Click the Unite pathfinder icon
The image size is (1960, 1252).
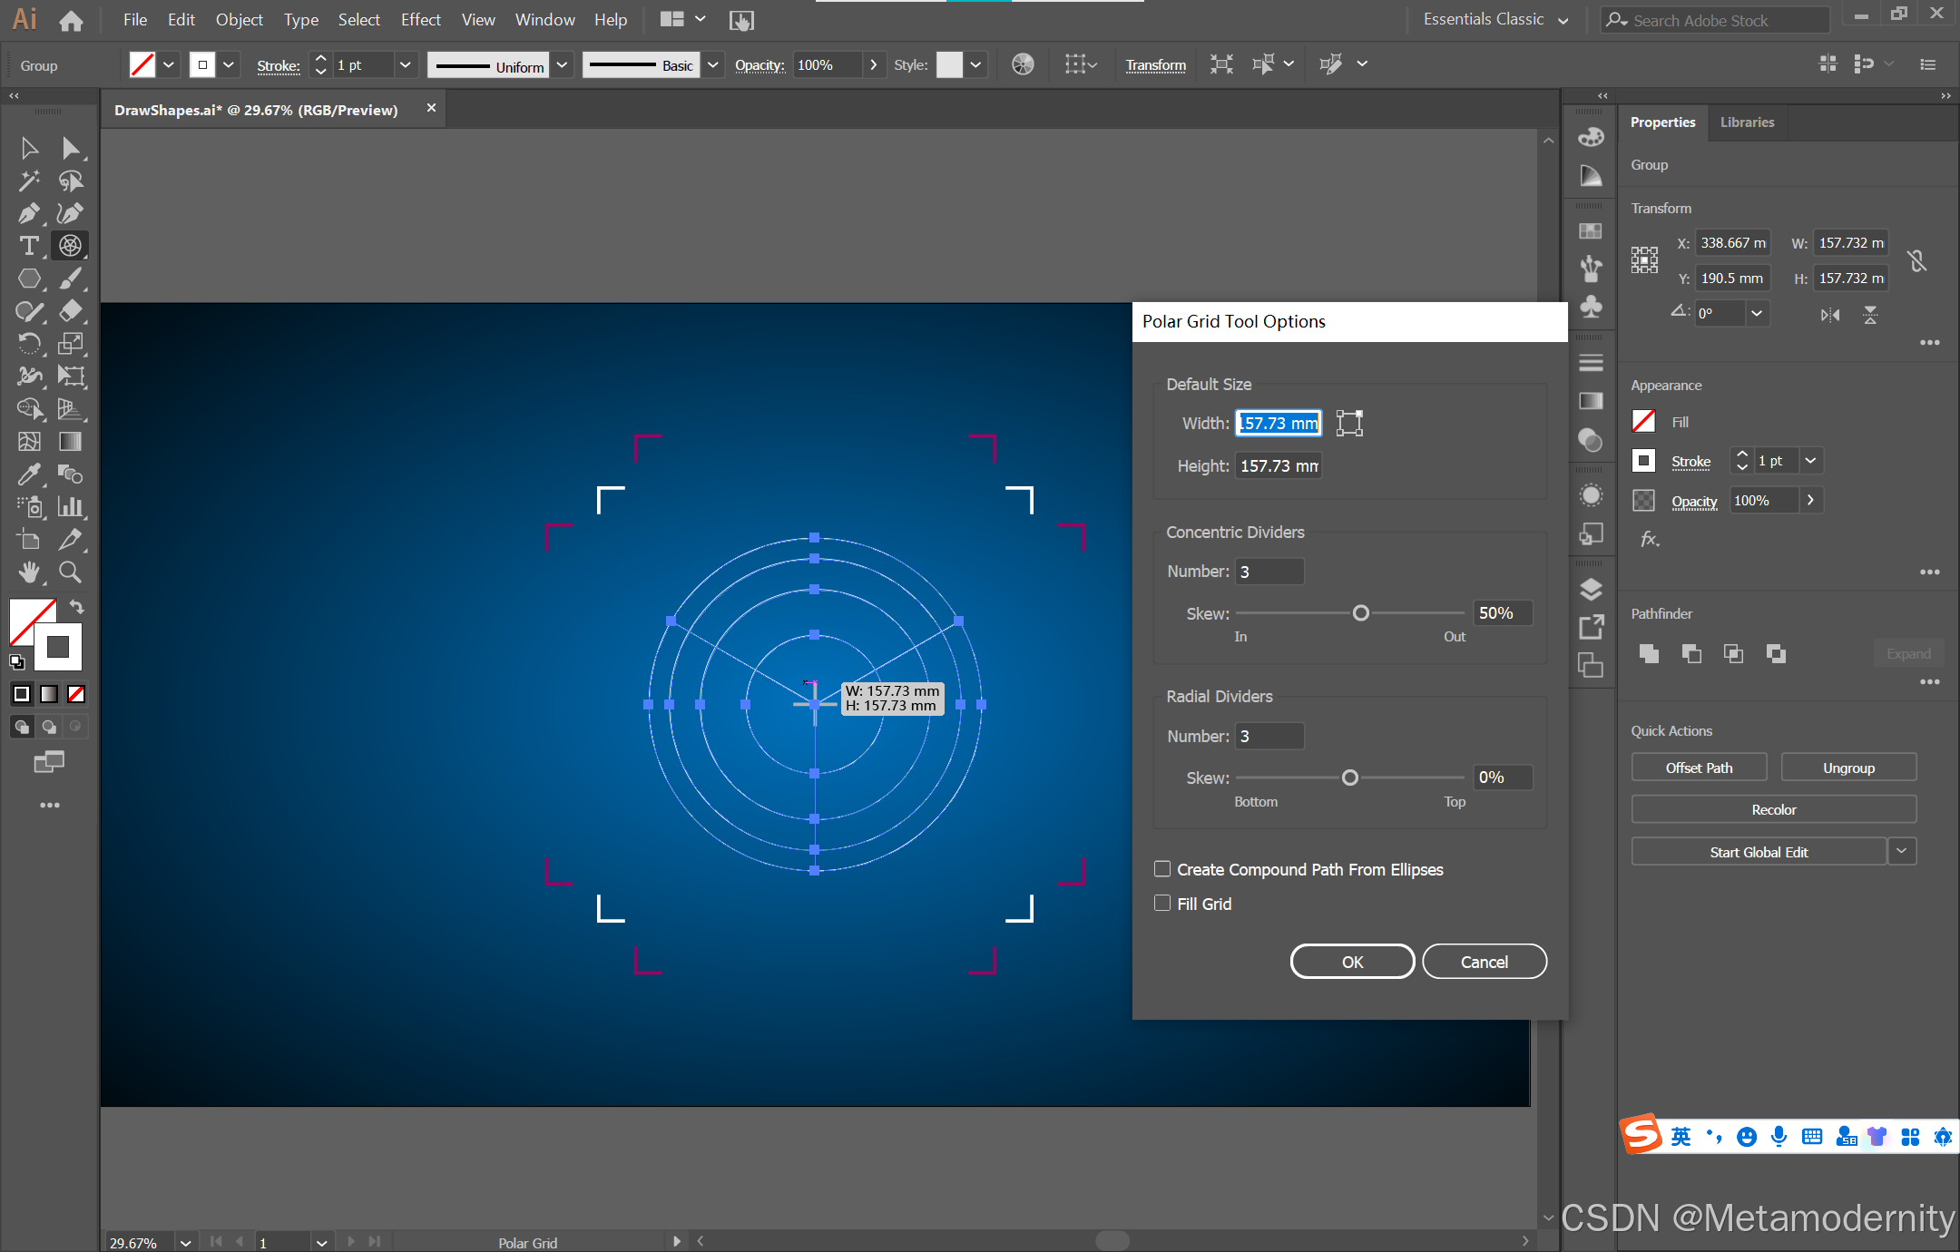click(1649, 653)
